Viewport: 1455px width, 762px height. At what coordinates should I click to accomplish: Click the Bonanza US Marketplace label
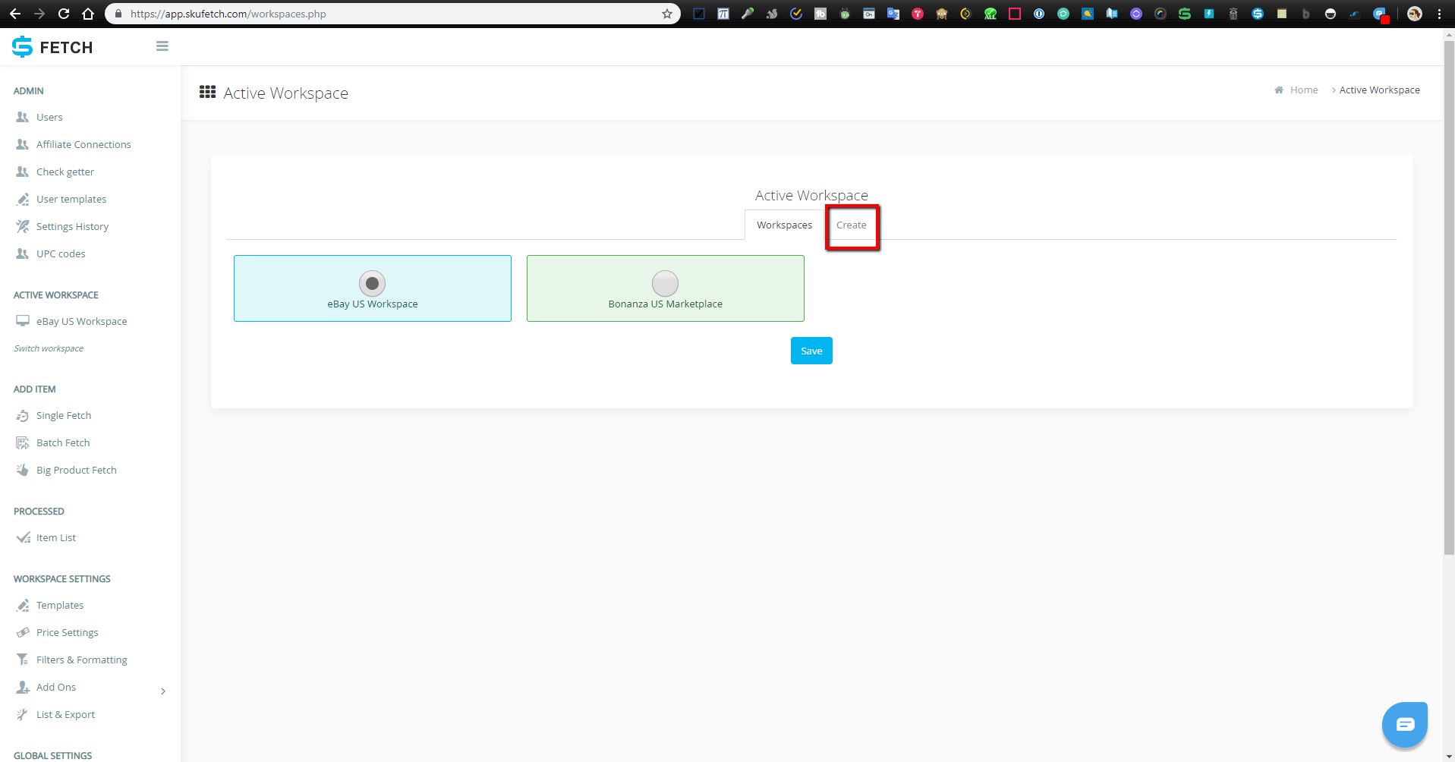click(x=665, y=304)
